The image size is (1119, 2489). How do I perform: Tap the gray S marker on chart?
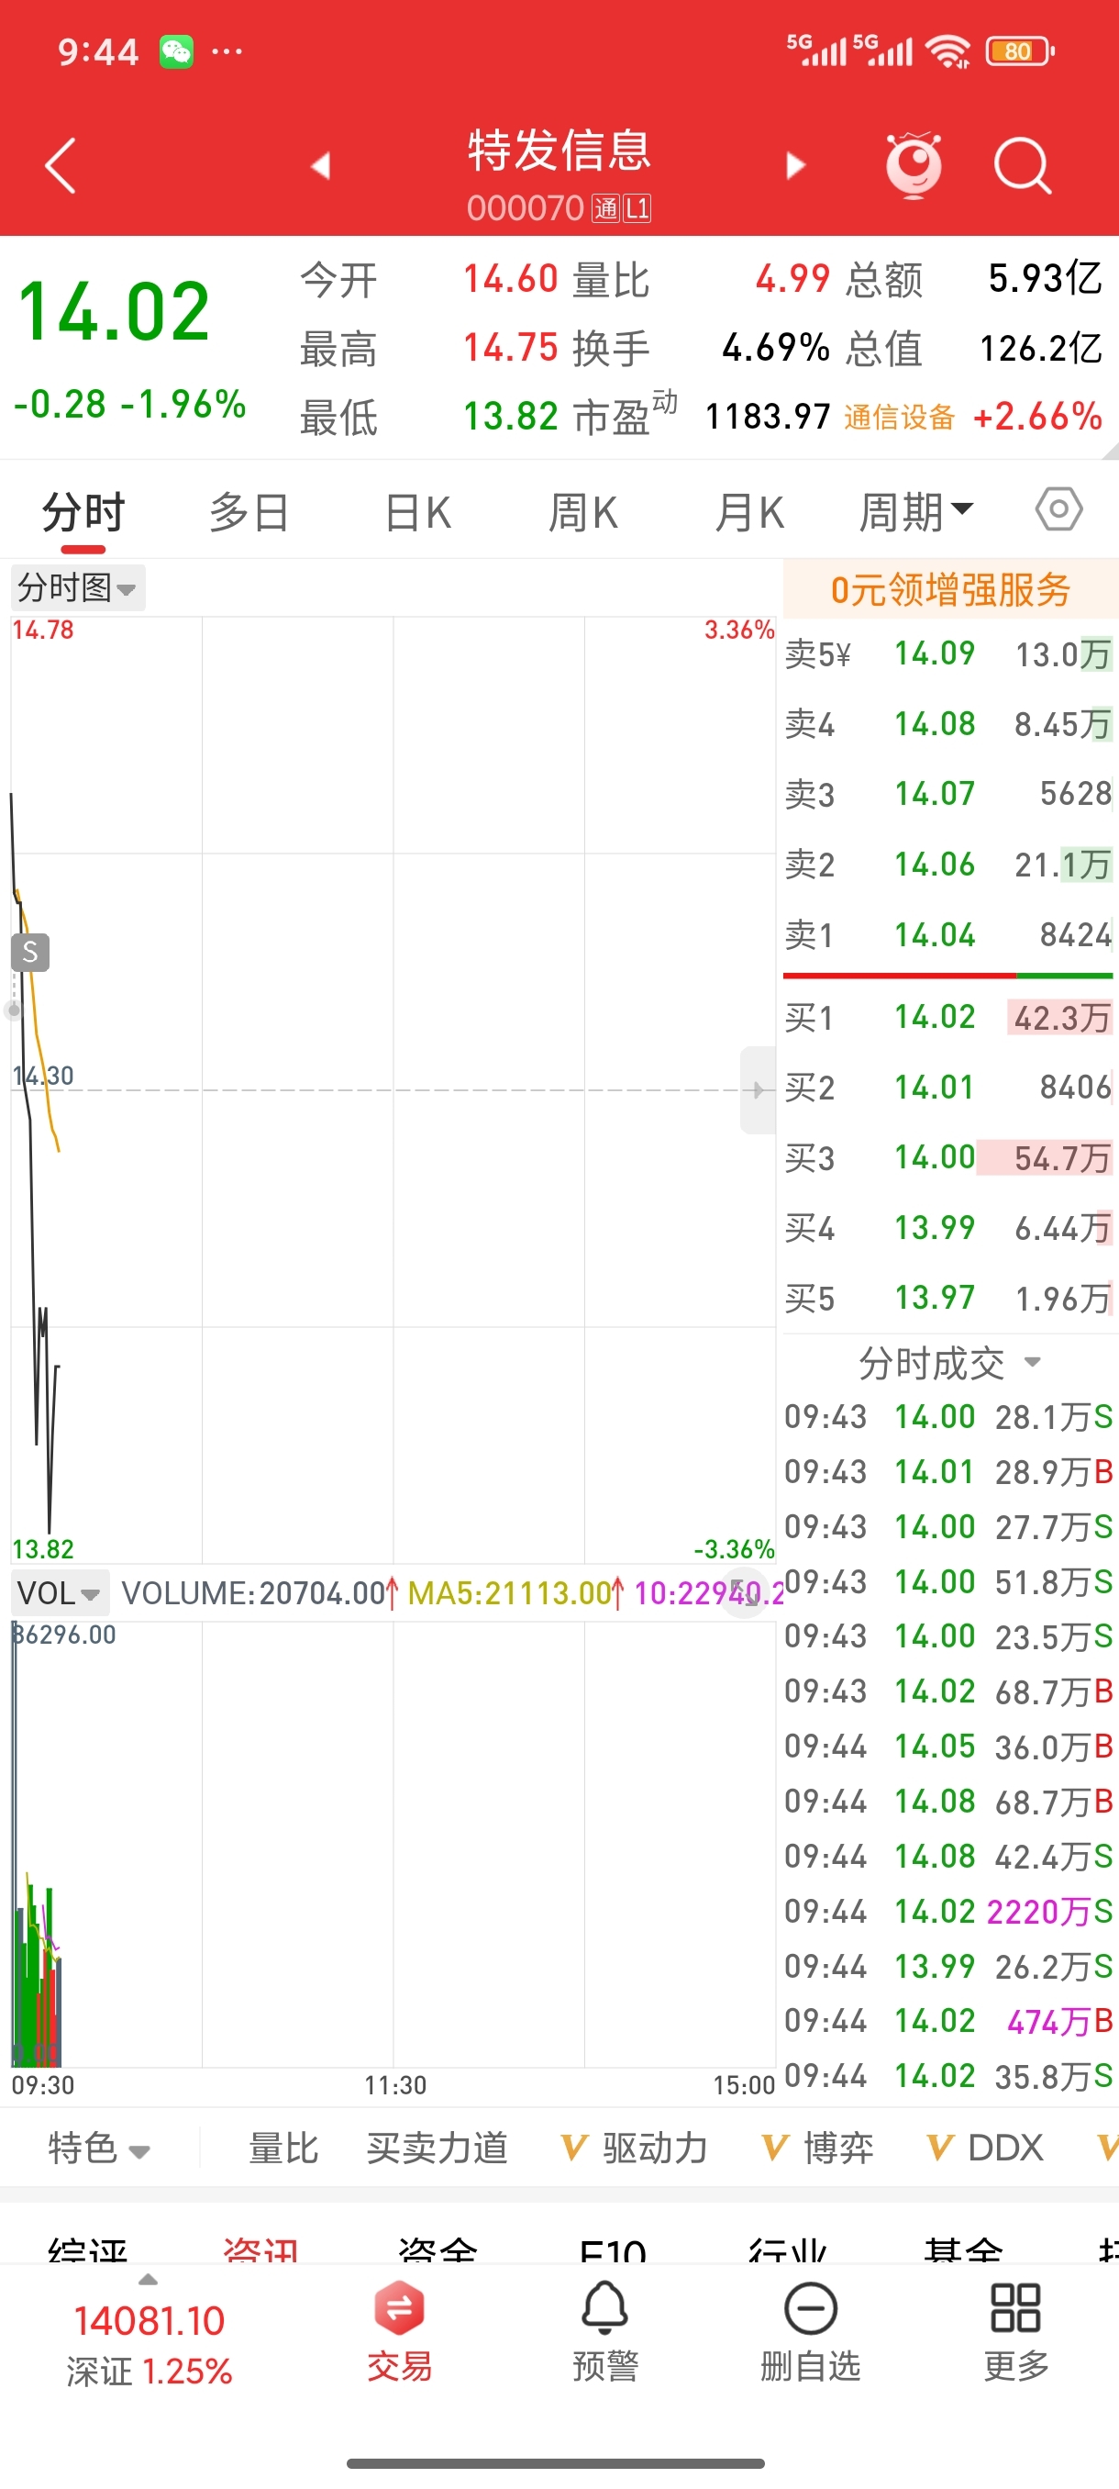(30, 953)
